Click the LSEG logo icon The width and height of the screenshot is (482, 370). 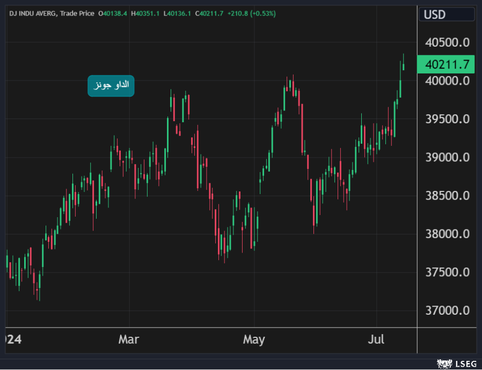(x=444, y=364)
